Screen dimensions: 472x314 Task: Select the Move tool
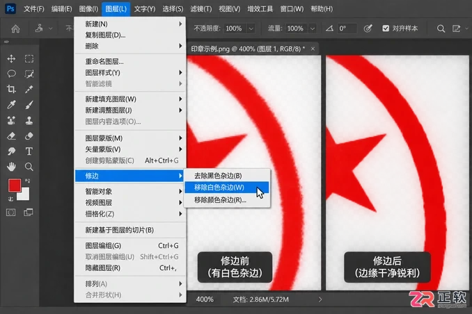tap(11, 58)
